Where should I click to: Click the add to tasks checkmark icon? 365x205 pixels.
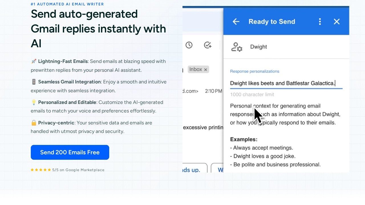pos(208,45)
